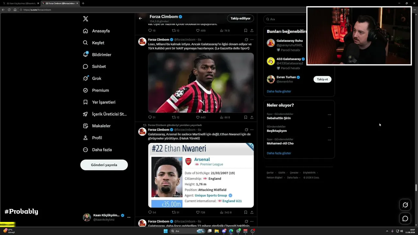Viewport: 418px width, 235px height.
Task: Share the Leao post
Action: click(x=252, y=117)
